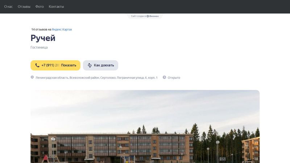The image size is (290, 163).
Task: Click the partial phone number +7 (911)
Action: 48,65
